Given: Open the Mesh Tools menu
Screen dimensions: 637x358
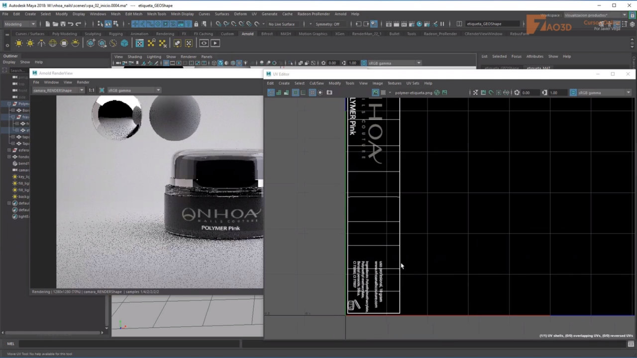Looking at the screenshot, I should (x=157, y=14).
